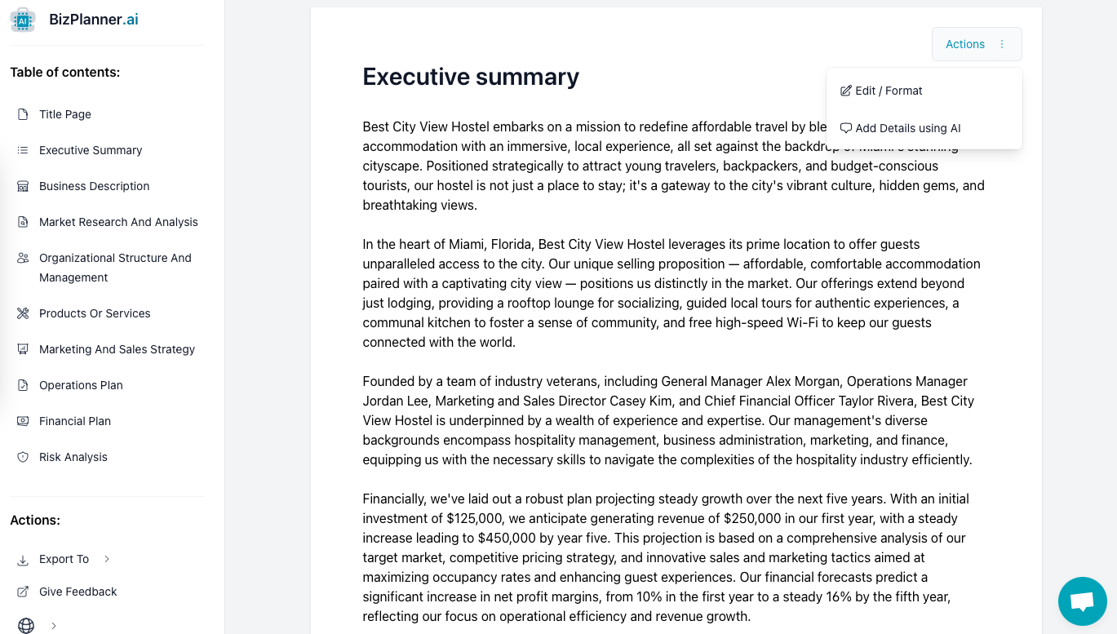Toggle the Actions dropdown button

tap(976, 44)
